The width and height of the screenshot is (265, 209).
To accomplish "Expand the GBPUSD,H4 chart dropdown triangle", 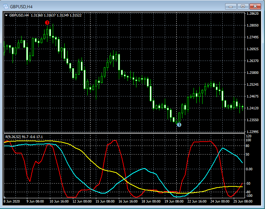I will [x=6, y=15].
